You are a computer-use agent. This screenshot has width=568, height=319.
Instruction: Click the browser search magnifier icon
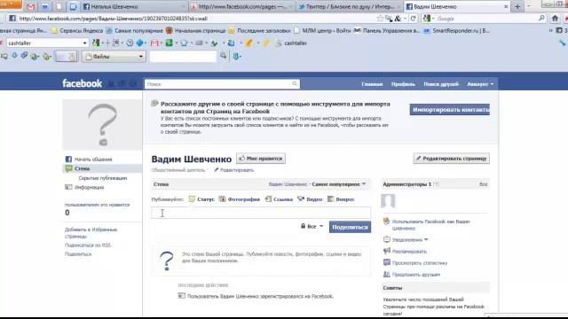(x=541, y=18)
